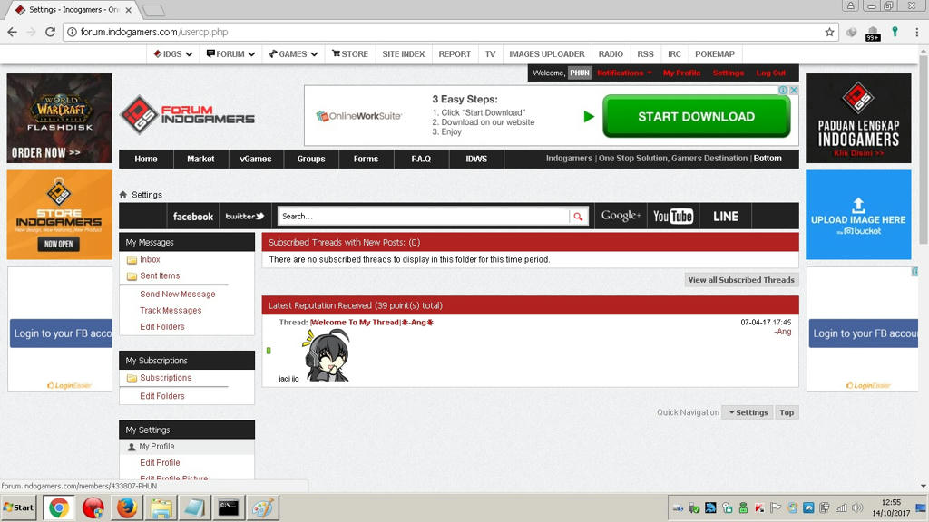
Task: Click the Top button
Action: tap(787, 412)
